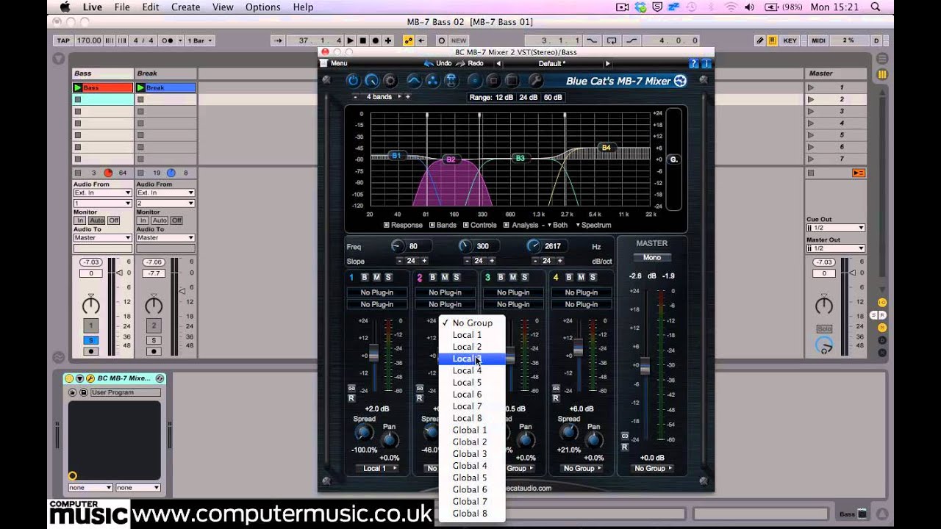Click Redo in the plugin header
The width and height of the screenshot is (941, 529).
tap(475, 63)
